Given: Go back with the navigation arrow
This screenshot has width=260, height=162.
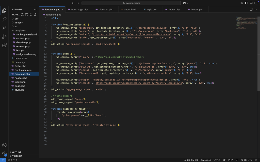Looking at the screenshot, I should click(73, 3).
